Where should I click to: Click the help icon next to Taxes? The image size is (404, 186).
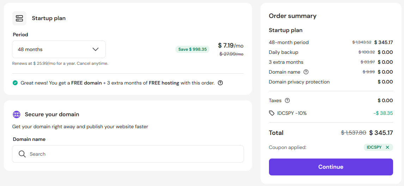(x=287, y=100)
